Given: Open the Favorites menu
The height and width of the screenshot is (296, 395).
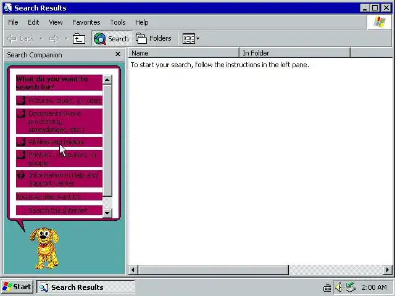Looking at the screenshot, I should (x=86, y=22).
